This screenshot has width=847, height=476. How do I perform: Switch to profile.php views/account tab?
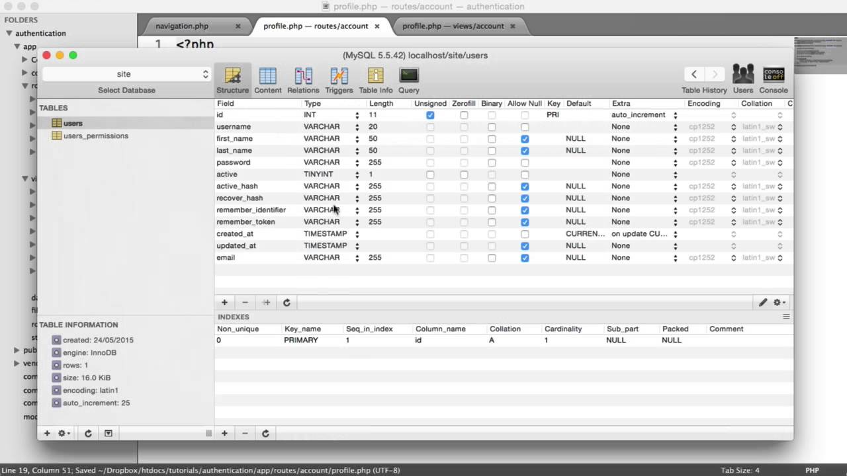(453, 26)
